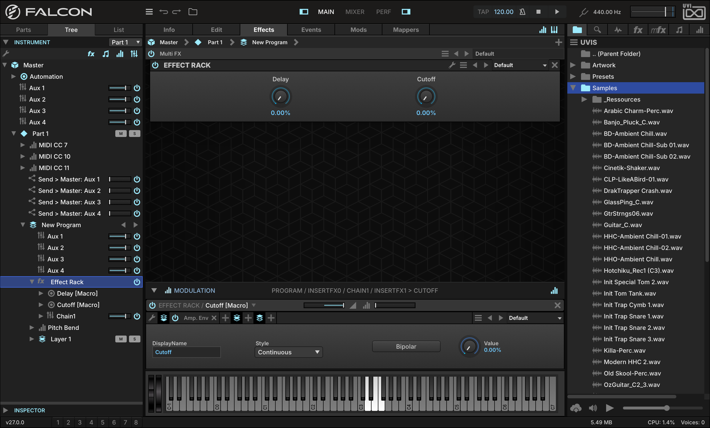Click the TAP tempo button
This screenshot has height=428, width=710.
483,12
